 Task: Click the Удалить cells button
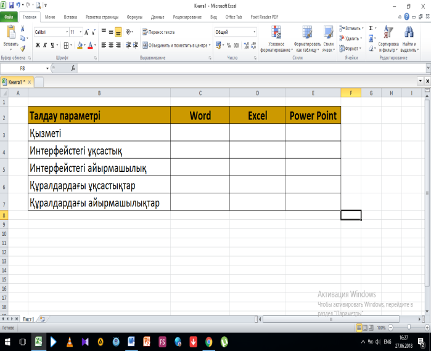click(350, 38)
